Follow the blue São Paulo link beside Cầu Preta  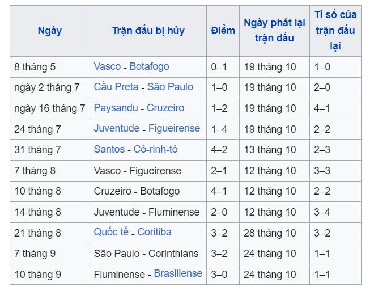(170, 87)
